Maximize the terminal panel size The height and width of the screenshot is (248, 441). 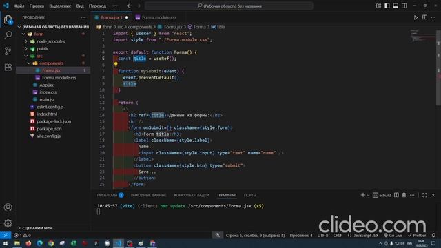pos(424,195)
